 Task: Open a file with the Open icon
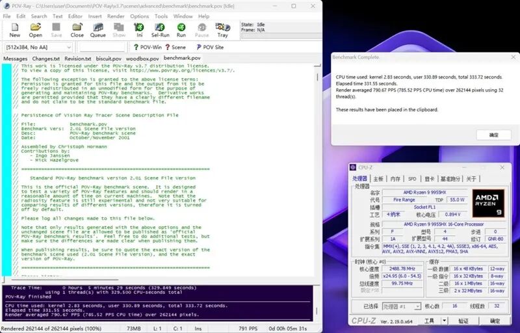(x=35, y=30)
